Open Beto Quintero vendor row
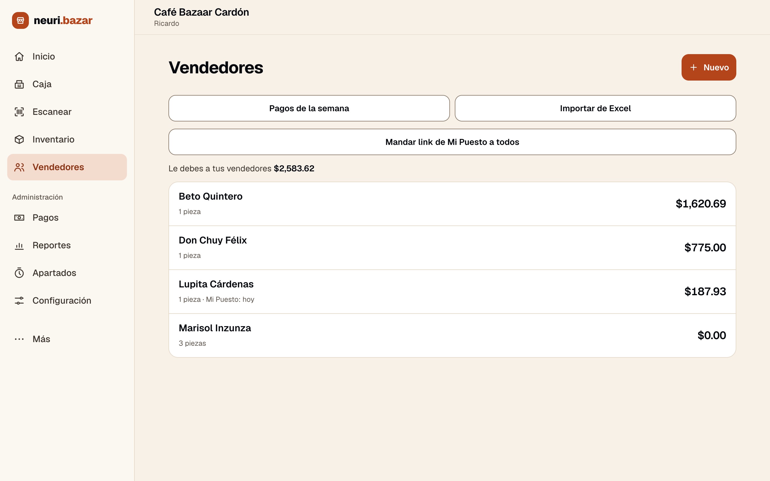Image resolution: width=770 pixels, height=481 pixels. tap(452, 204)
